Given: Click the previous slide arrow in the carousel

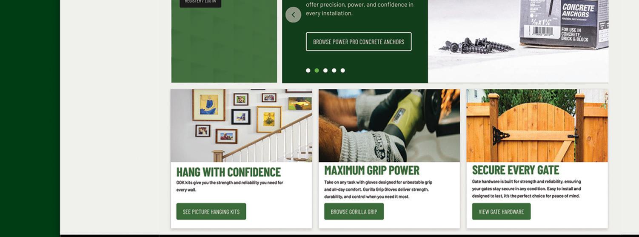Looking at the screenshot, I should coord(293,15).
